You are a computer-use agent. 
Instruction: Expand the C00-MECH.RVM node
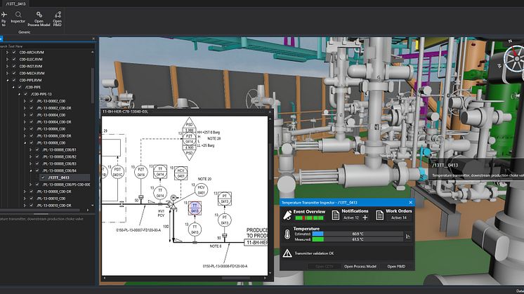click(x=7, y=73)
